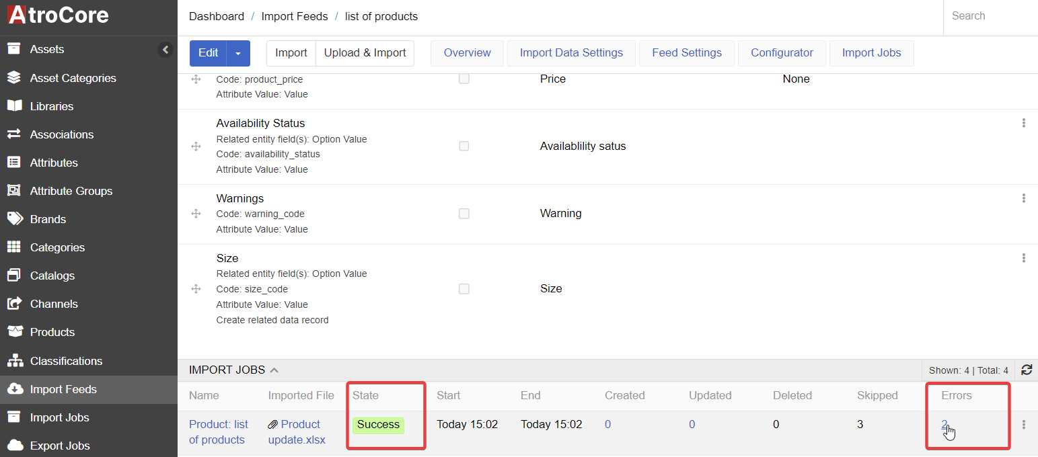
Task: Click the Categories grid icon
Action: 14,247
